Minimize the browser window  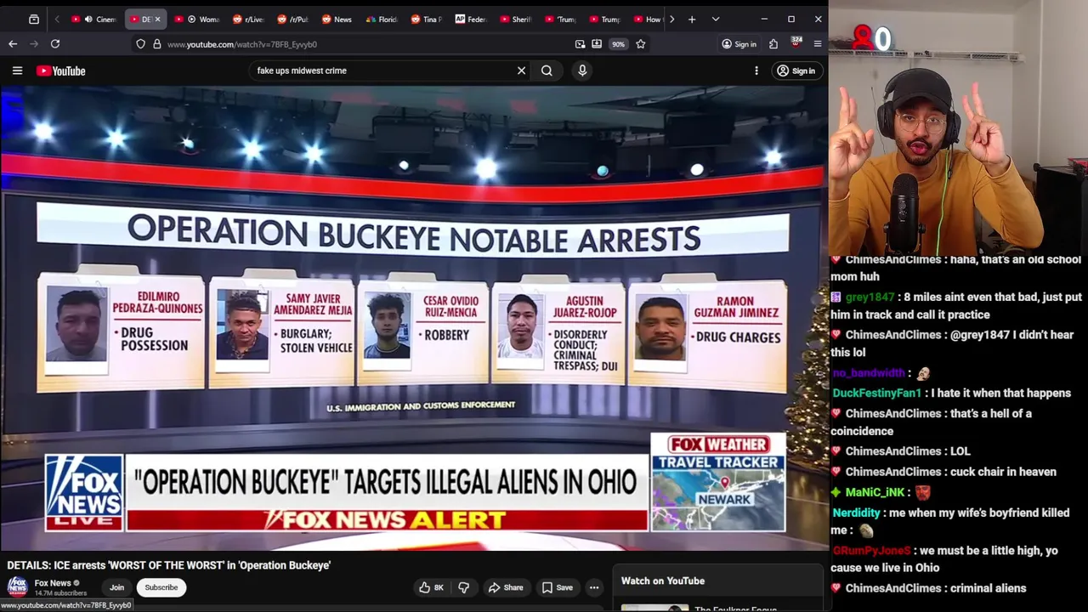click(x=764, y=19)
